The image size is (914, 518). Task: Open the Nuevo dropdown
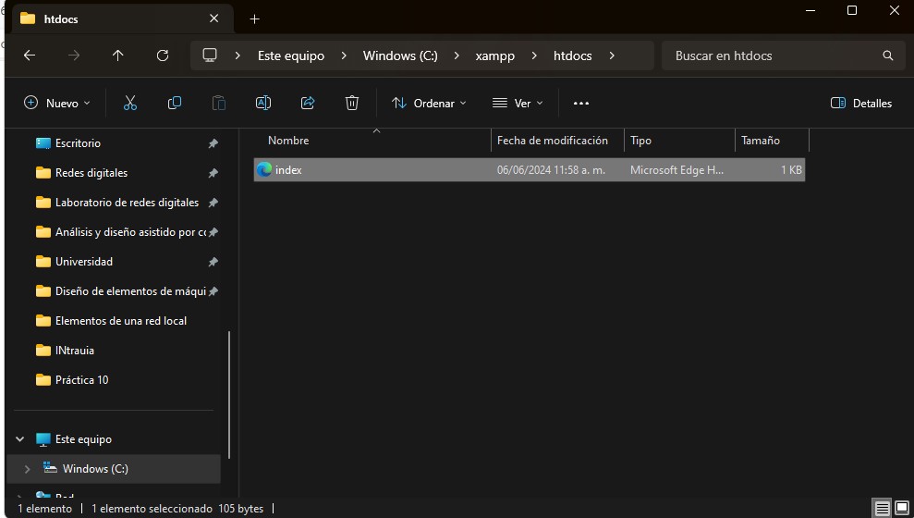click(x=56, y=104)
